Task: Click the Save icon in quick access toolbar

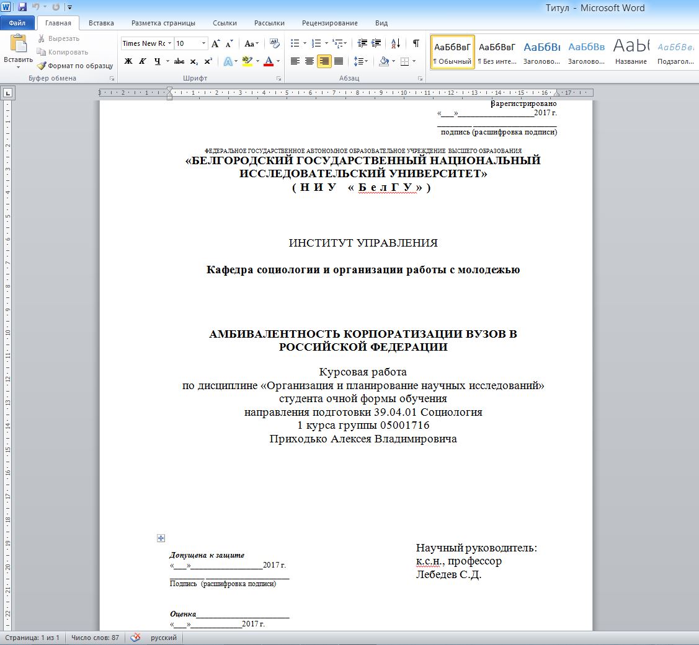Action: point(22,7)
